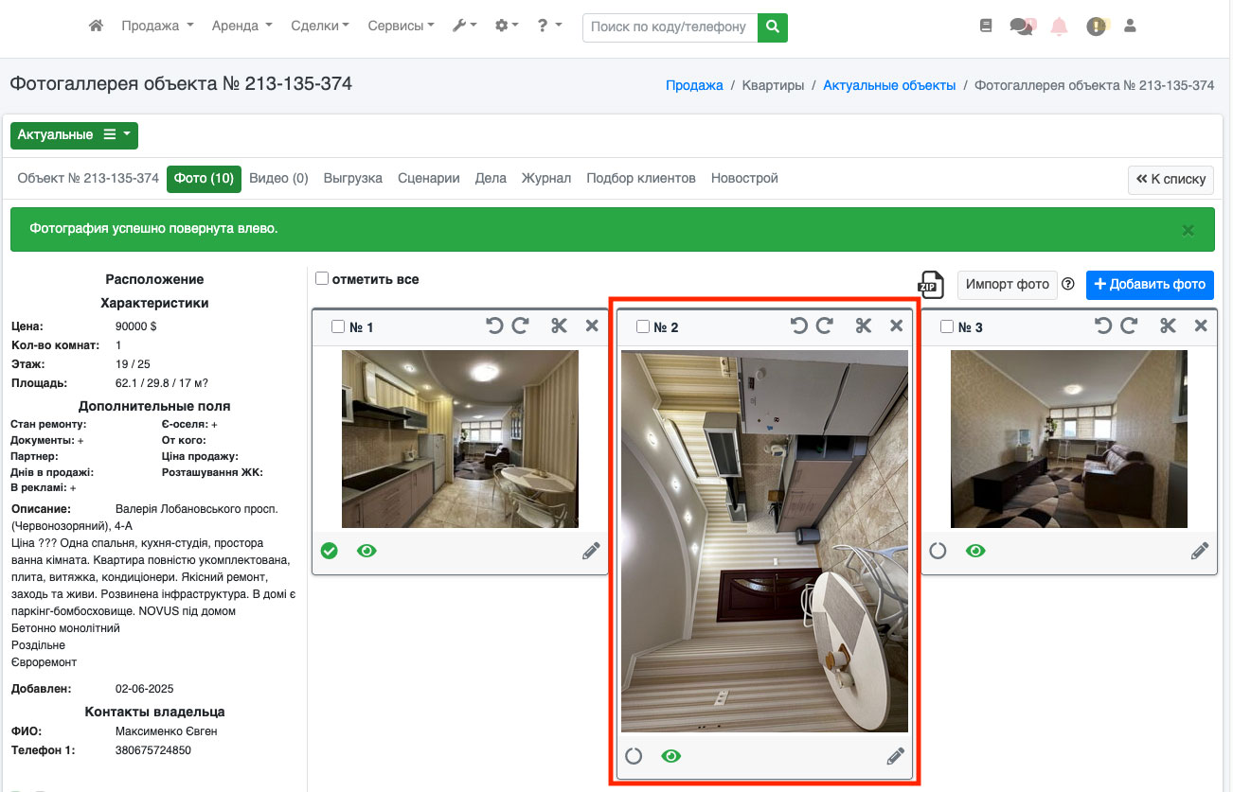1233x792 pixels.
Task: Click the search by code/phone field
Action: [x=670, y=27]
